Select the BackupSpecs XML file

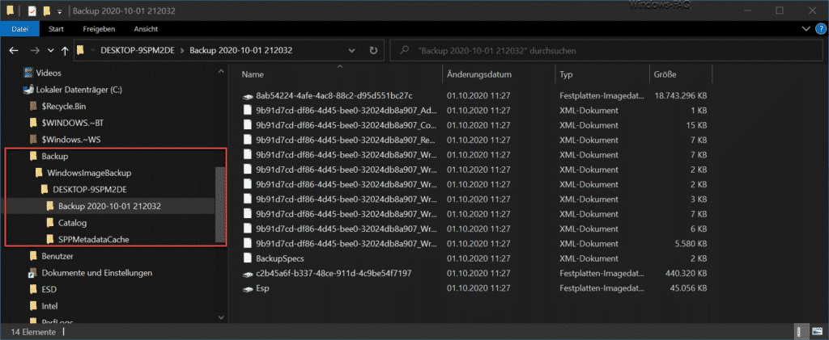(279, 258)
